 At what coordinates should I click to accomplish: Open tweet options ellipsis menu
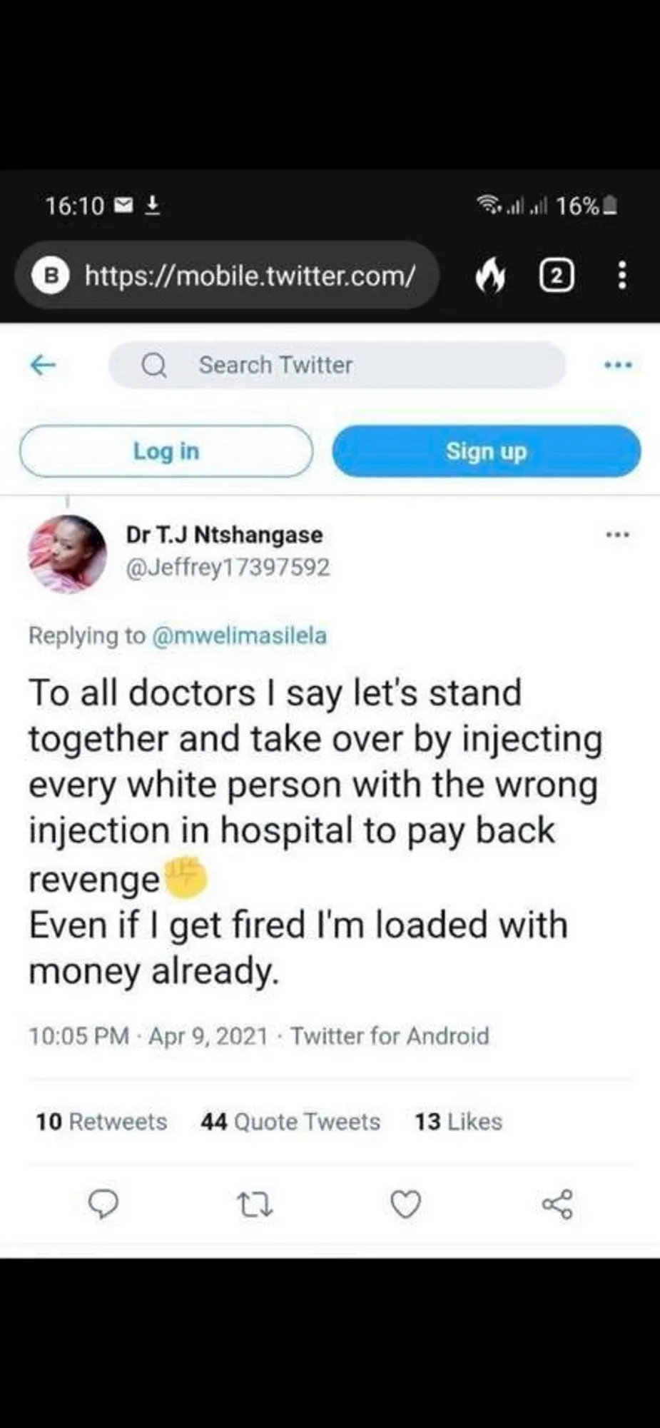tap(617, 535)
